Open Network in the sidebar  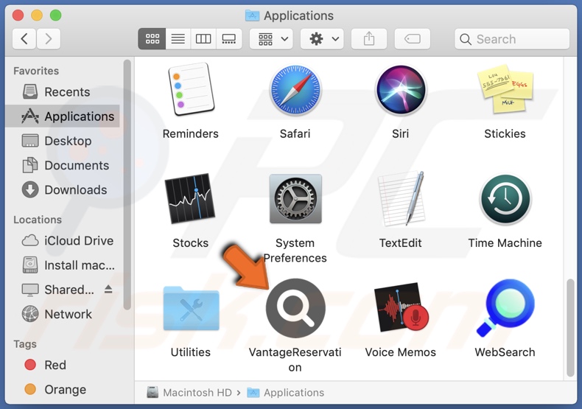pos(63,314)
